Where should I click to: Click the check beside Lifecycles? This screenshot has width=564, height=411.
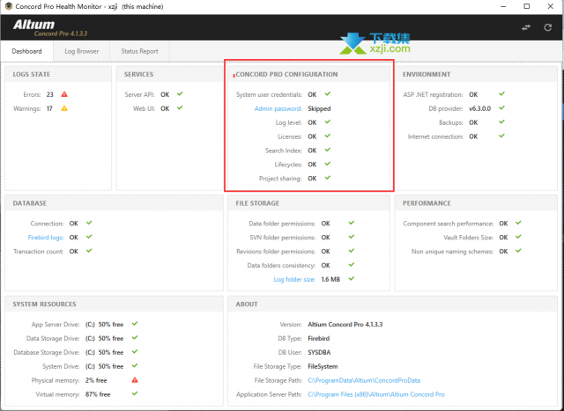(x=327, y=164)
